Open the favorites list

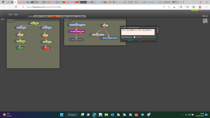(188, 7)
